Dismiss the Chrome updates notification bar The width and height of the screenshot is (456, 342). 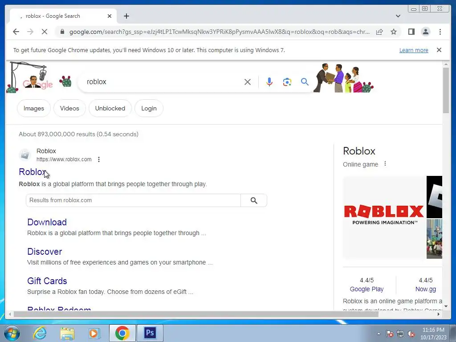click(x=439, y=50)
